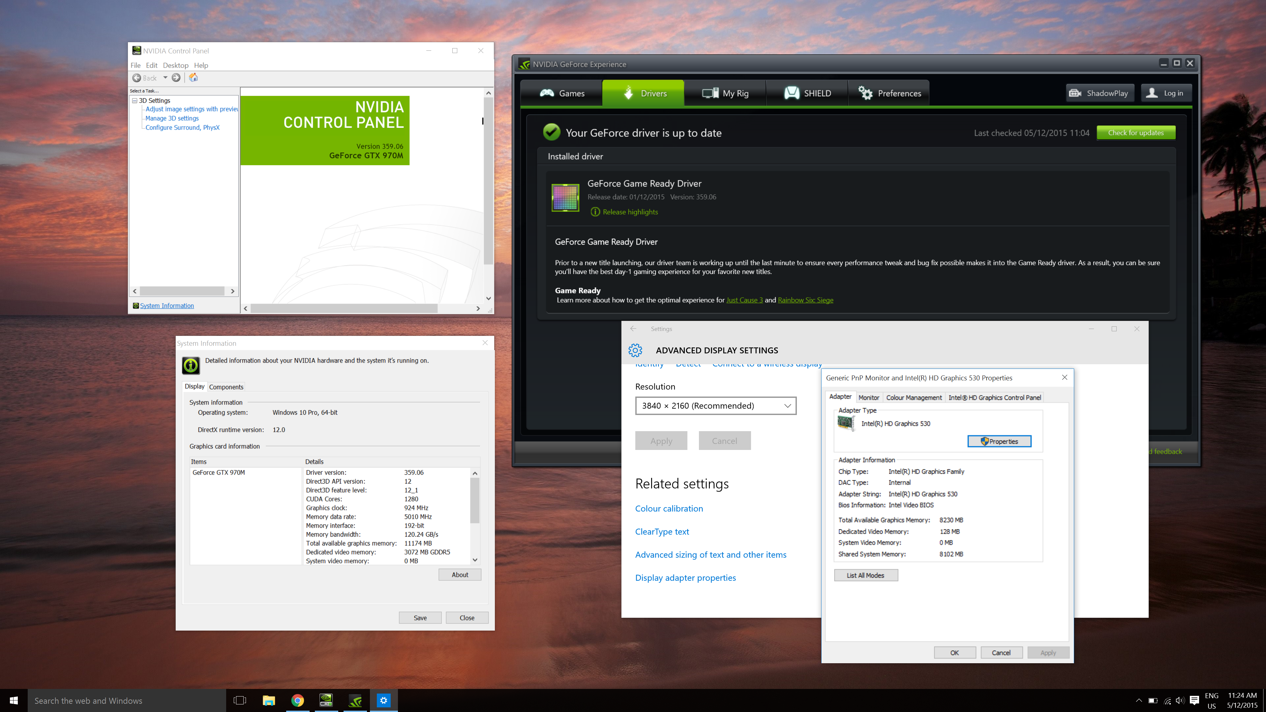Switch to SHIELD tab

coord(807,93)
